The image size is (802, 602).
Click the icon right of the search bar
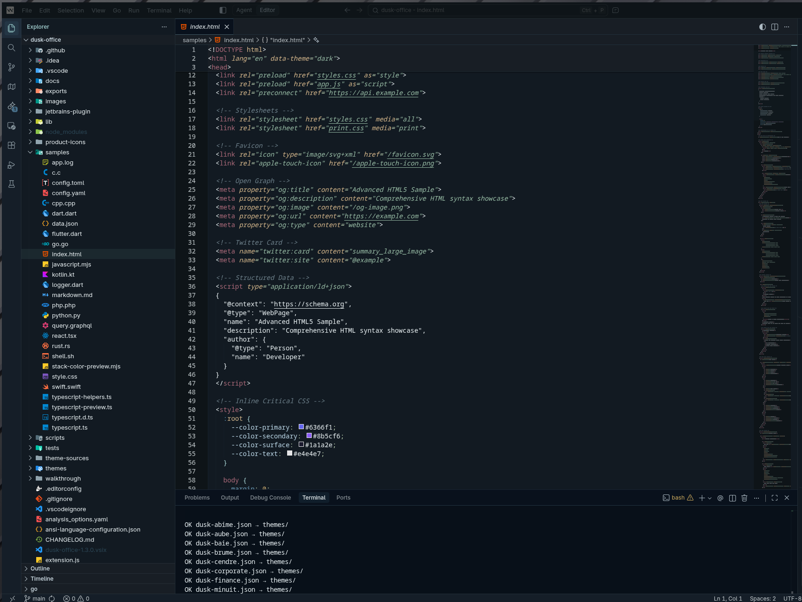coord(616,10)
